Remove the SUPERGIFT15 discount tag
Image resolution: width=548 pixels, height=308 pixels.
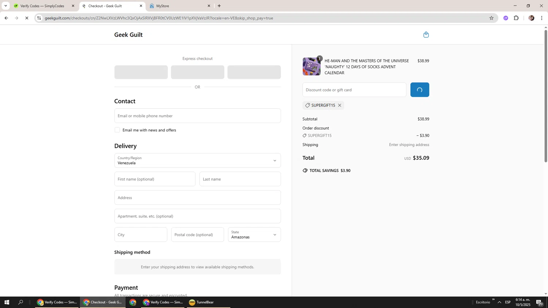click(339, 105)
